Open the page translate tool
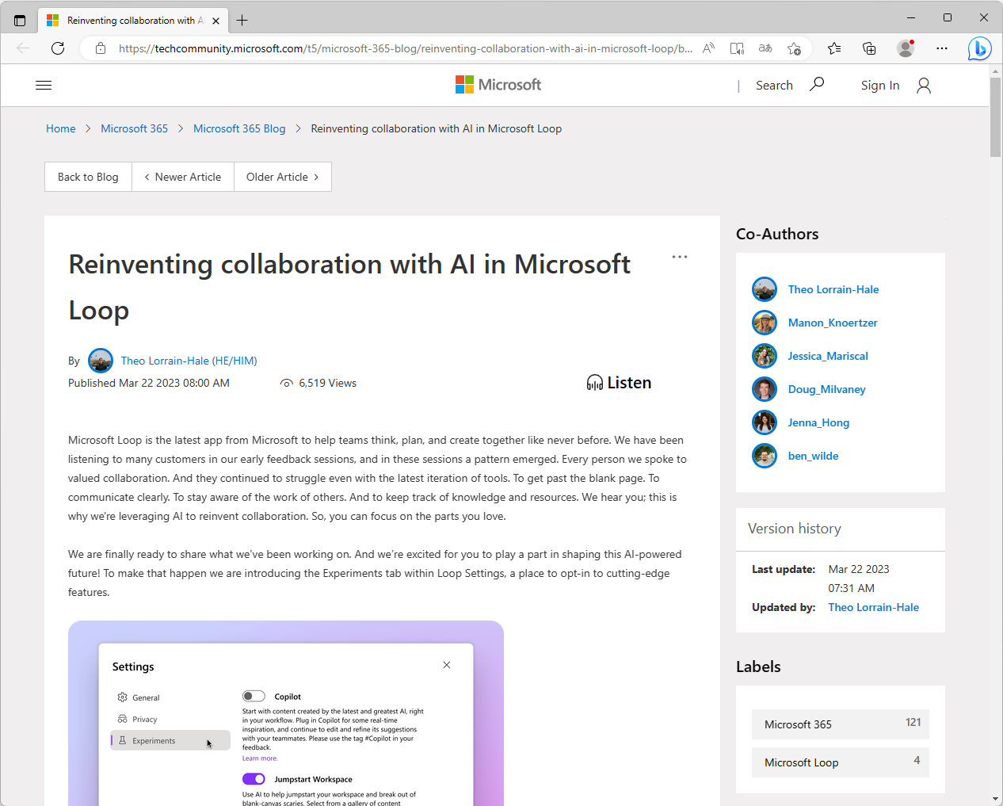 765,48
